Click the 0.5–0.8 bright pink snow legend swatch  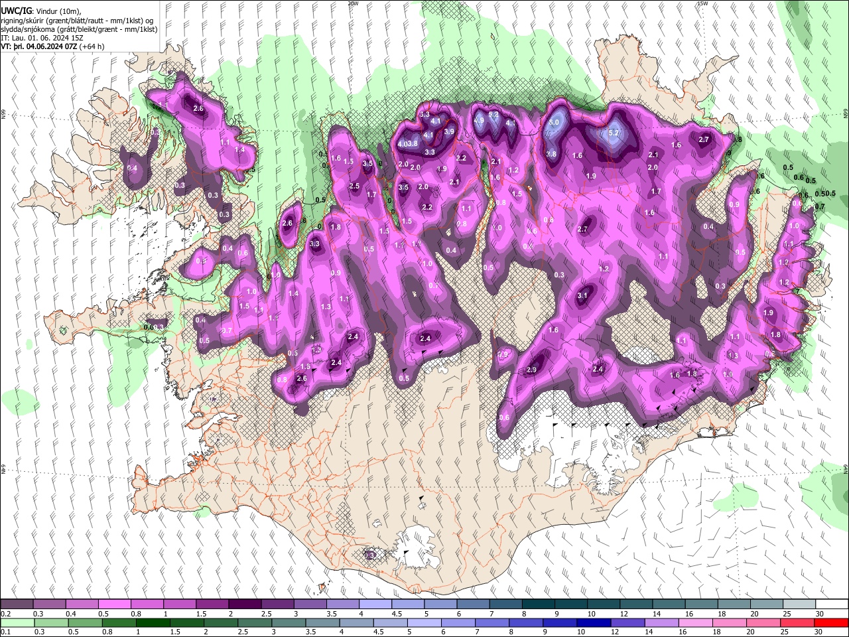(114, 604)
